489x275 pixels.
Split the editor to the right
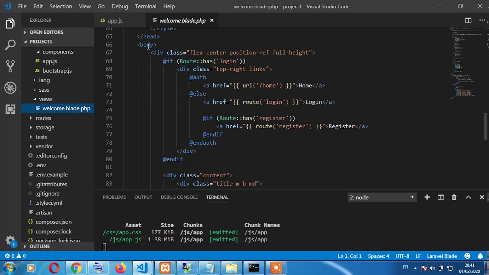468,20
